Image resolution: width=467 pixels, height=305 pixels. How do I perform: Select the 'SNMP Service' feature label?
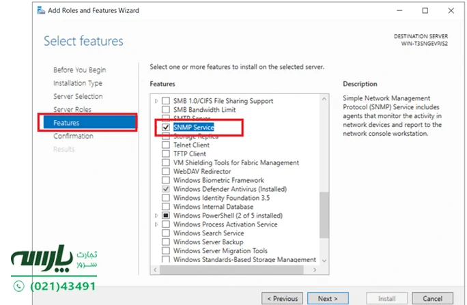click(x=194, y=128)
